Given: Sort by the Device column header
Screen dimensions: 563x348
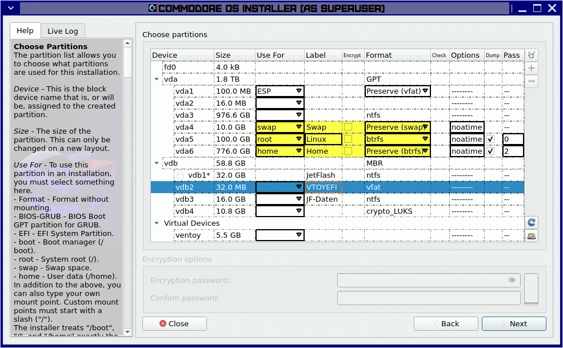Looking at the screenshot, I should point(182,55).
